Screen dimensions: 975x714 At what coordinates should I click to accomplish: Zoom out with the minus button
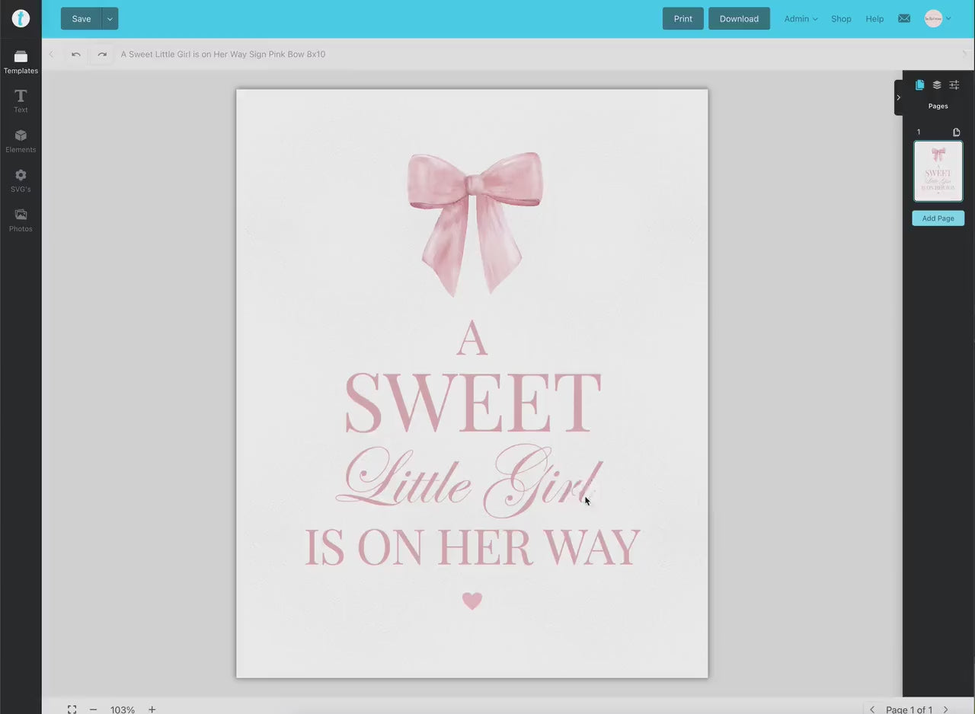(93, 709)
